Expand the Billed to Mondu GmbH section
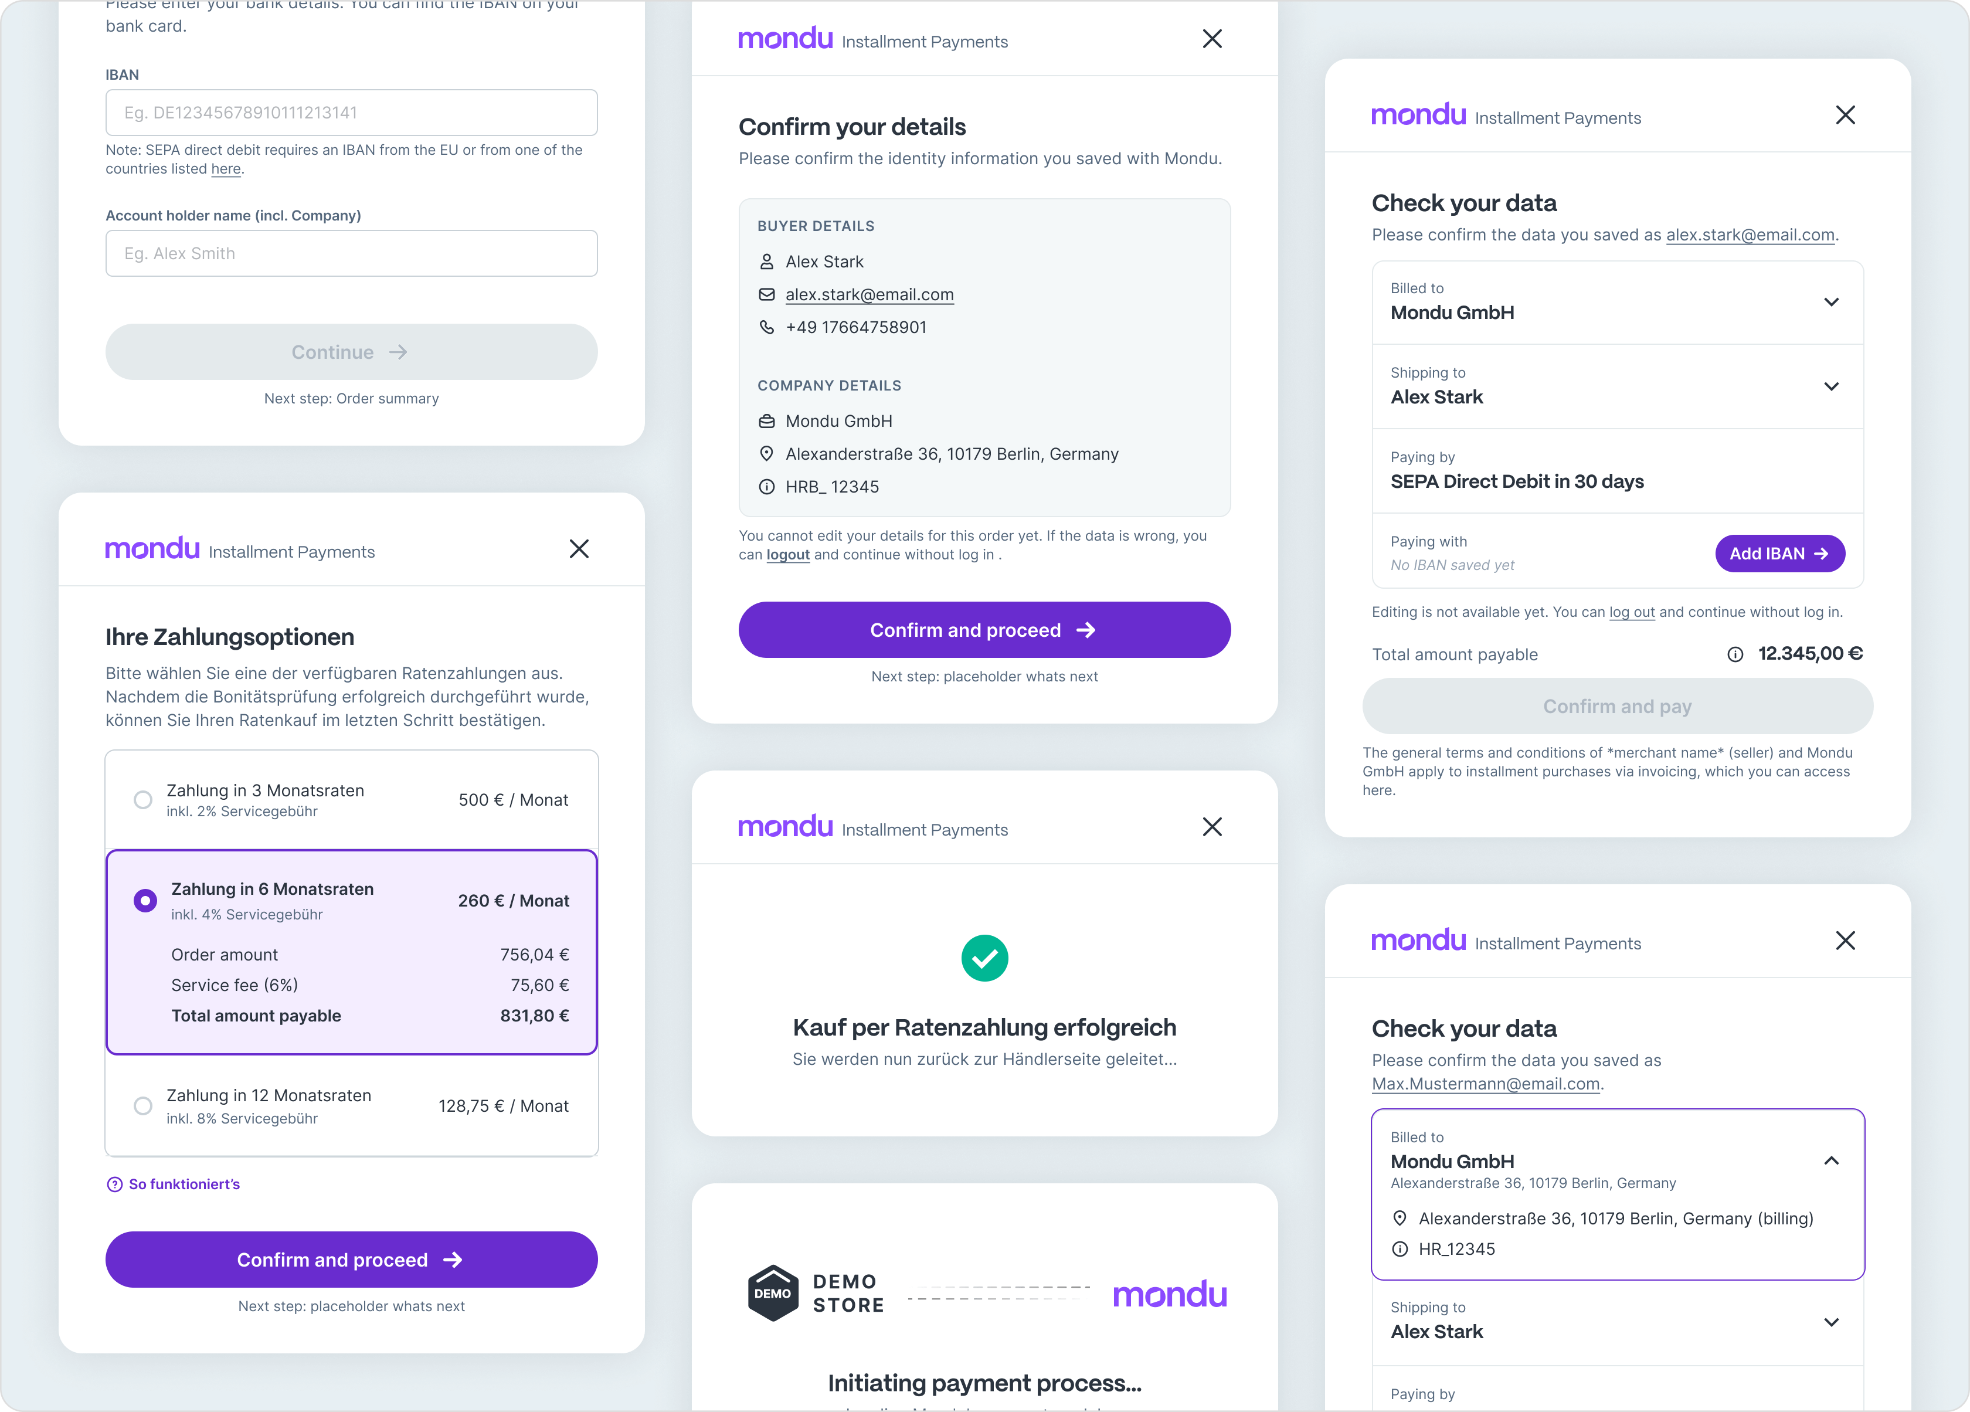This screenshot has height=1412, width=1970. point(1831,303)
